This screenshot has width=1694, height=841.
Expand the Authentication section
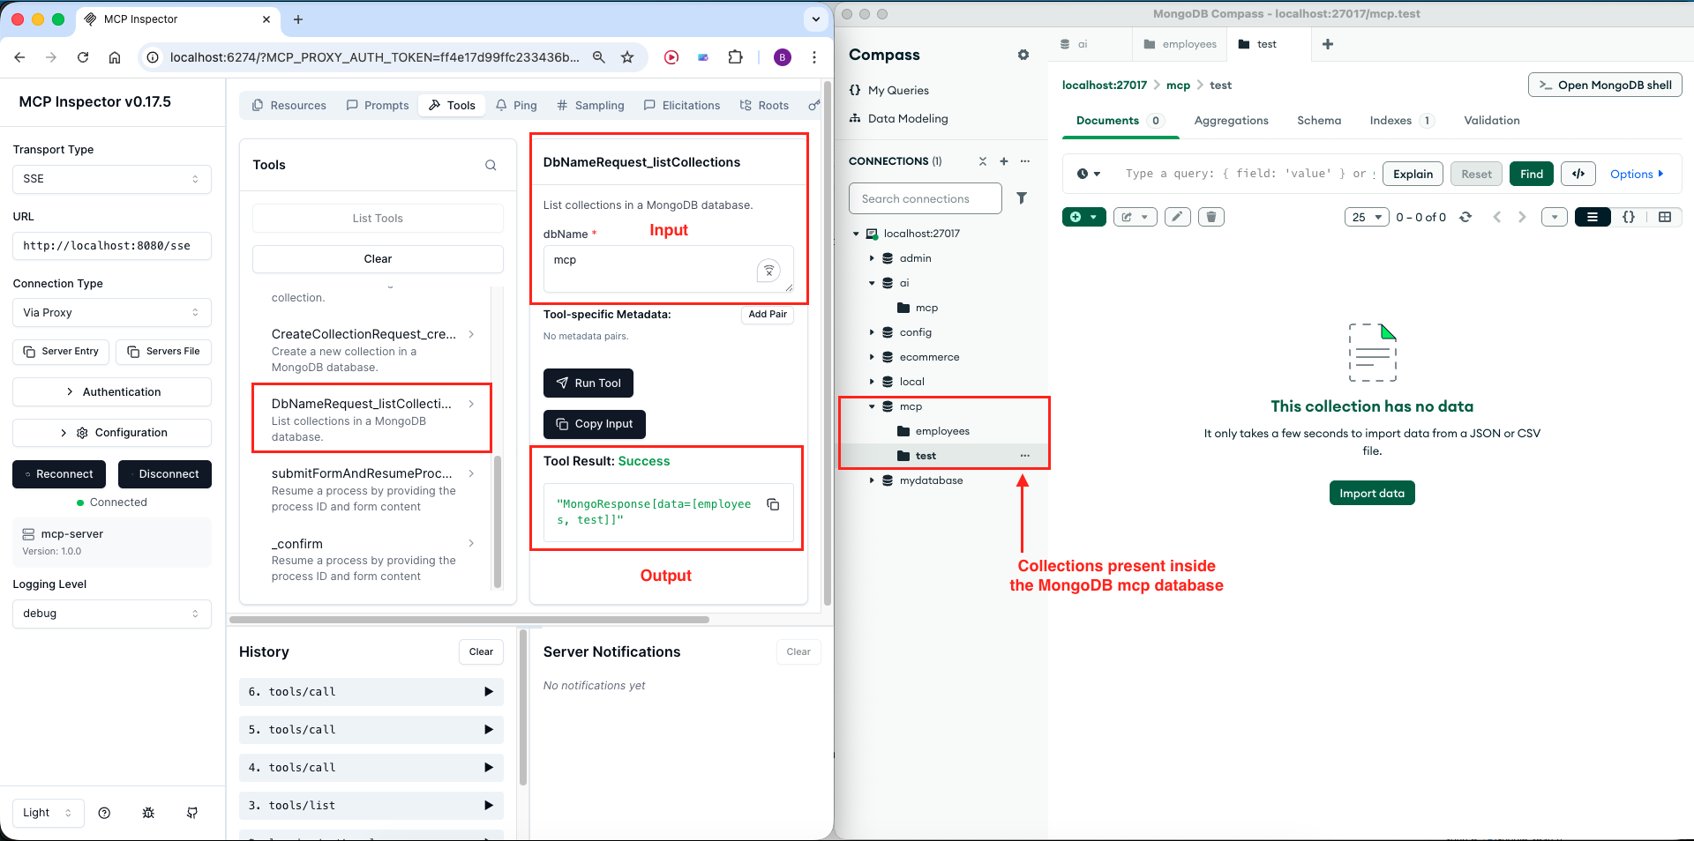(112, 392)
